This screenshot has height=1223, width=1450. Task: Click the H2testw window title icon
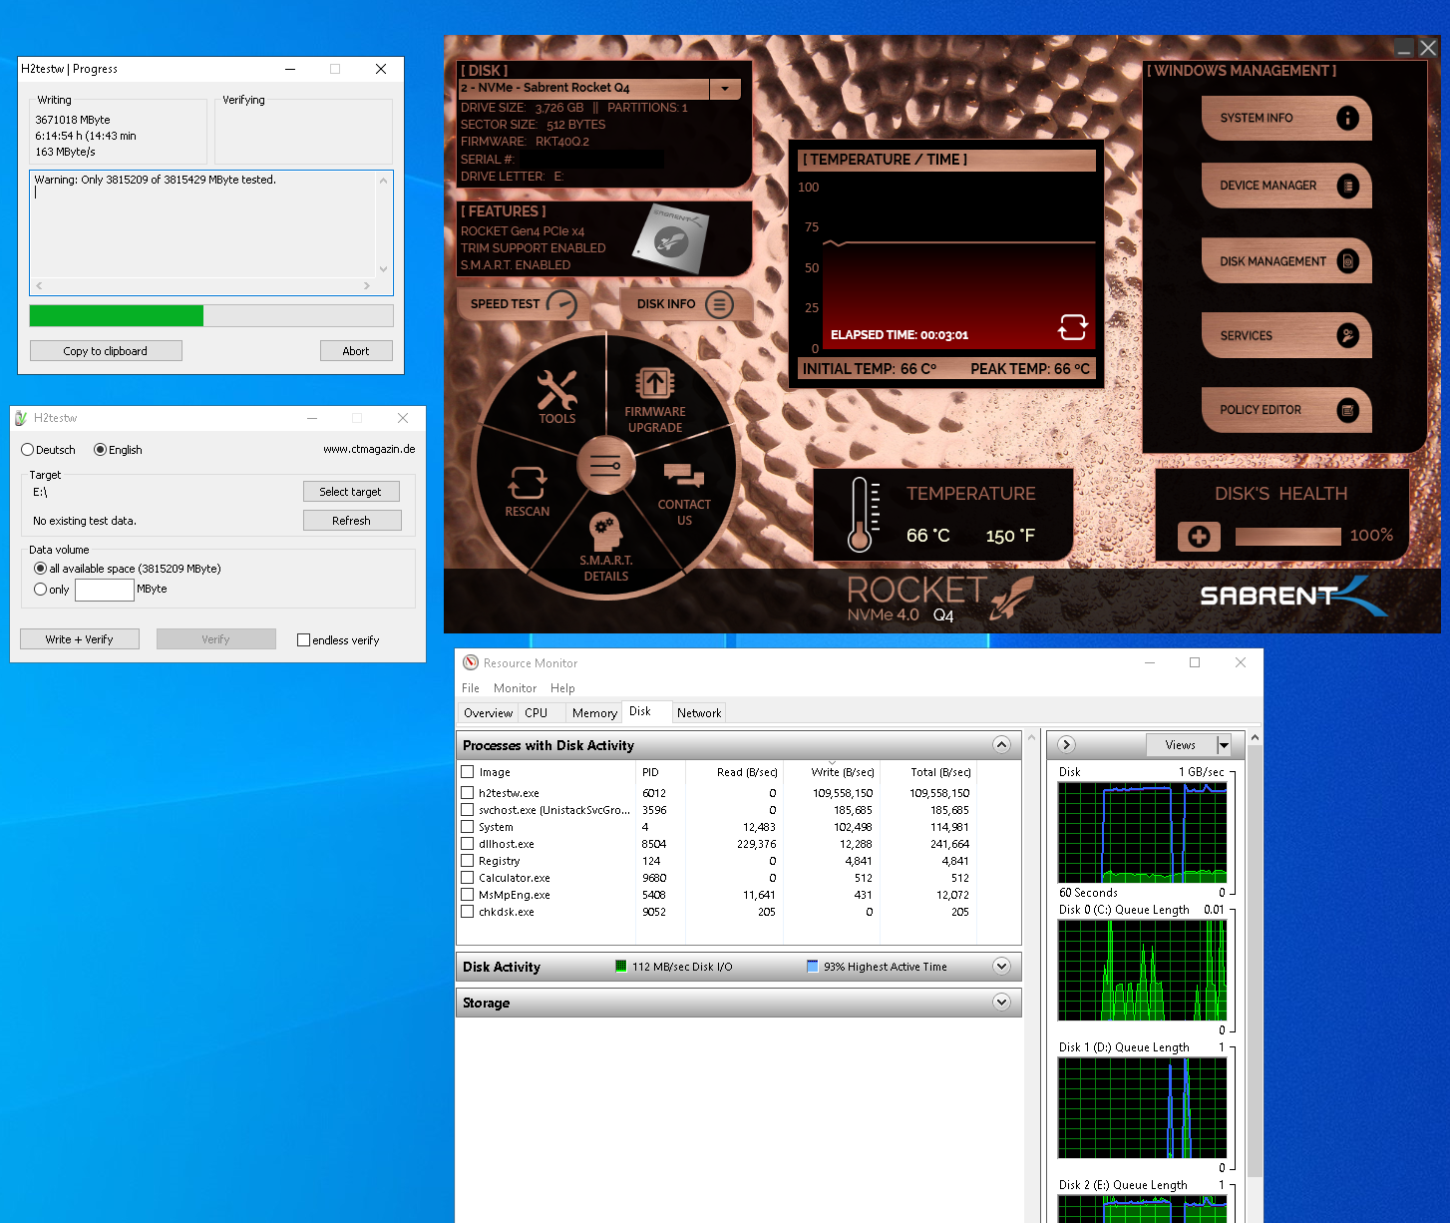(x=21, y=418)
